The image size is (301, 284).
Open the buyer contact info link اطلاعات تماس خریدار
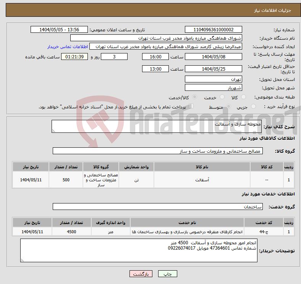(68, 47)
